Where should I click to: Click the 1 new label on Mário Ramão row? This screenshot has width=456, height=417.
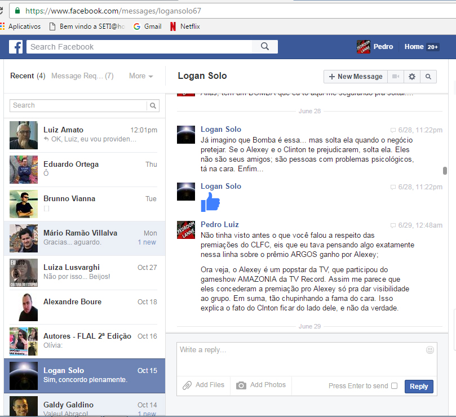coord(147,242)
